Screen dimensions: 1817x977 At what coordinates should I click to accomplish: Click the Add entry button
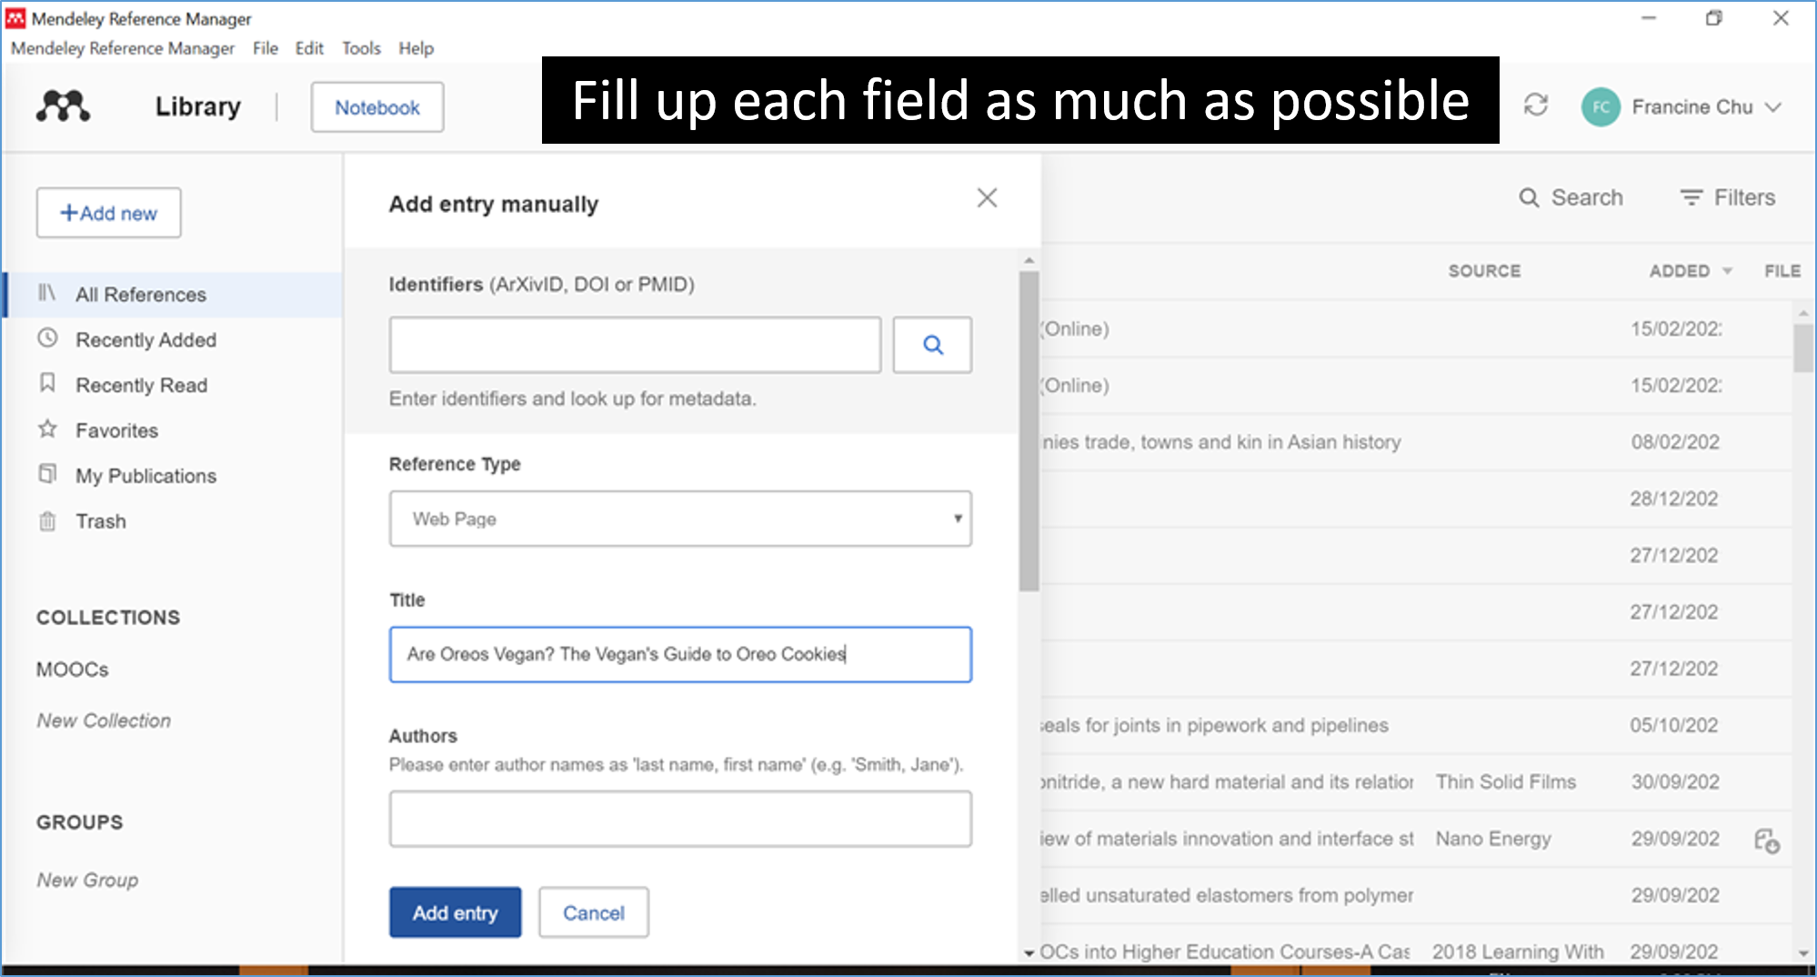[x=455, y=912]
